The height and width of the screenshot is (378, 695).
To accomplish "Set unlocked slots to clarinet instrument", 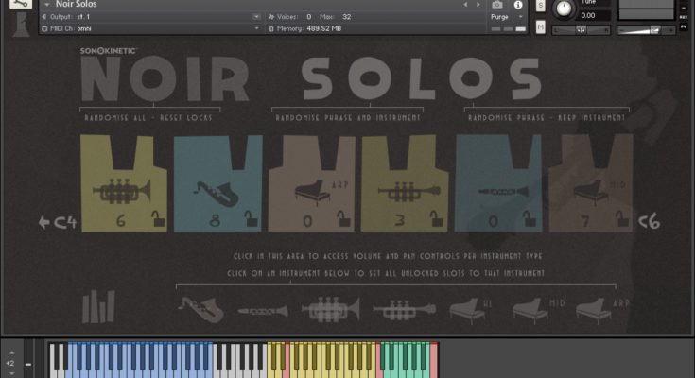I will 262,309.
